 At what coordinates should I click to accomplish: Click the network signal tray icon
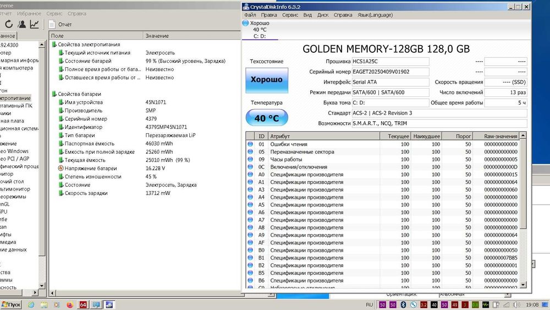point(506,304)
